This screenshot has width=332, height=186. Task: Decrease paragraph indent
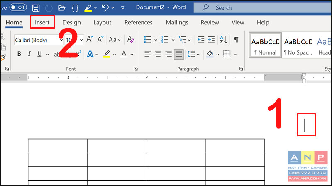[x=201, y=39]
